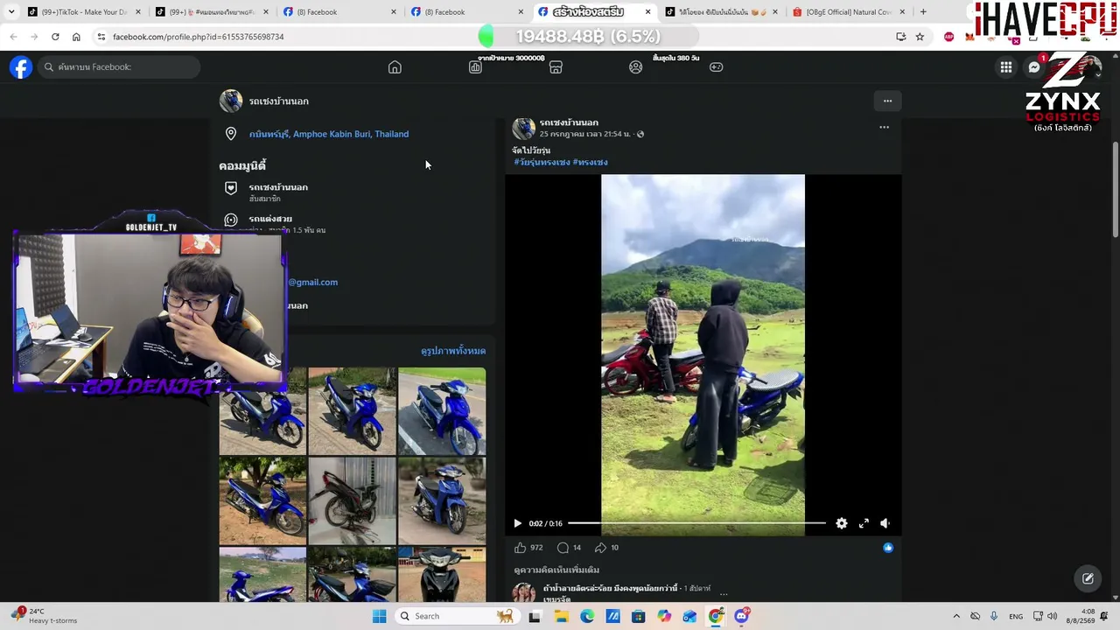Play the video in the post
Viewport: 1120px width, 630px height.
(x=517, y=523)
